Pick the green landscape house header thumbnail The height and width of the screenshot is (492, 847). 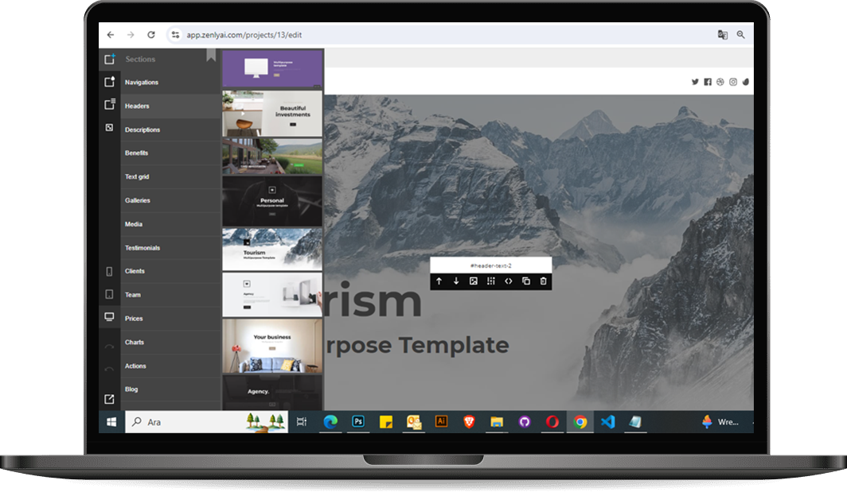pos(272,156)
